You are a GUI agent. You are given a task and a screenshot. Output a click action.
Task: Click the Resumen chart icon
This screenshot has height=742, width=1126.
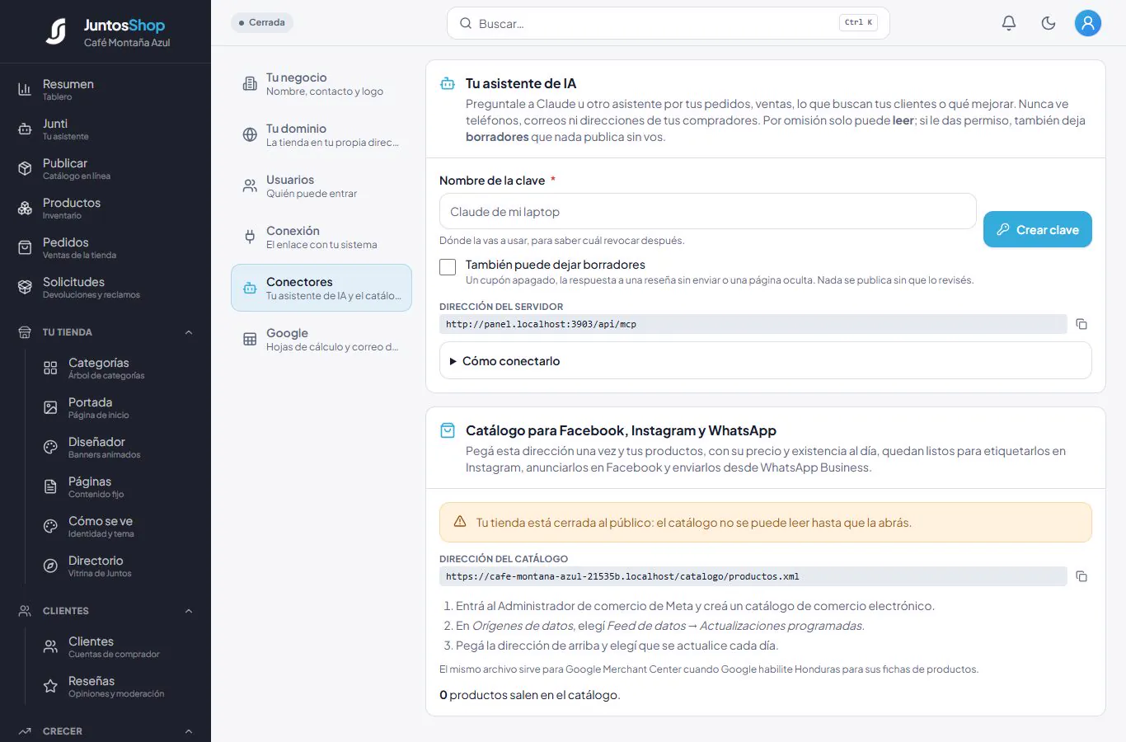pyautogui.click(x=25, y=89)
